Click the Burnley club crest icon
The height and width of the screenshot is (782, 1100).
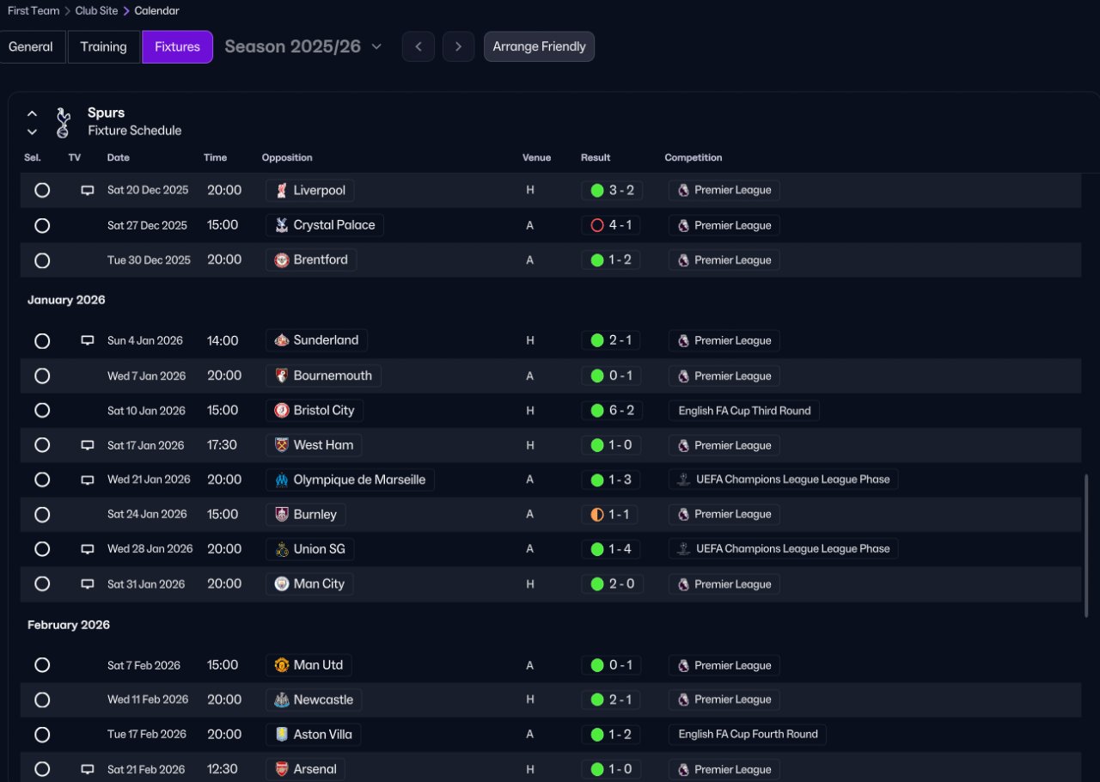point(281,515)
